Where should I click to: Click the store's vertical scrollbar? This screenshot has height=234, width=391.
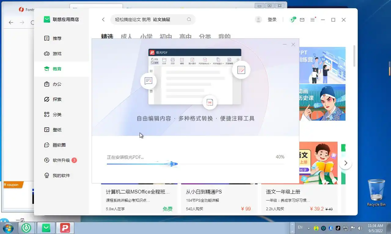[354, 56]
